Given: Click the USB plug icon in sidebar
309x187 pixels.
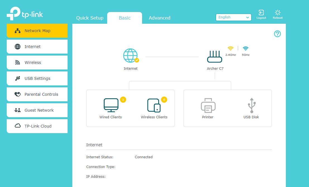Looking at the screenshot, I should (18, 78).
